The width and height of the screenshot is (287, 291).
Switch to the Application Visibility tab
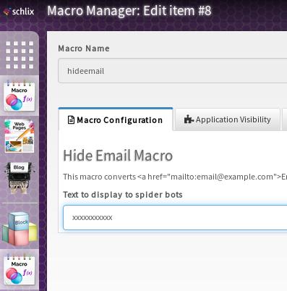click(228, 119)
